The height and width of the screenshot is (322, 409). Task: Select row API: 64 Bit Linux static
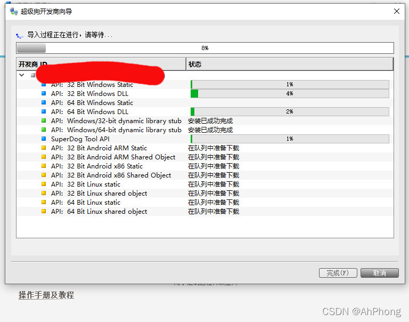click(205, 202)
